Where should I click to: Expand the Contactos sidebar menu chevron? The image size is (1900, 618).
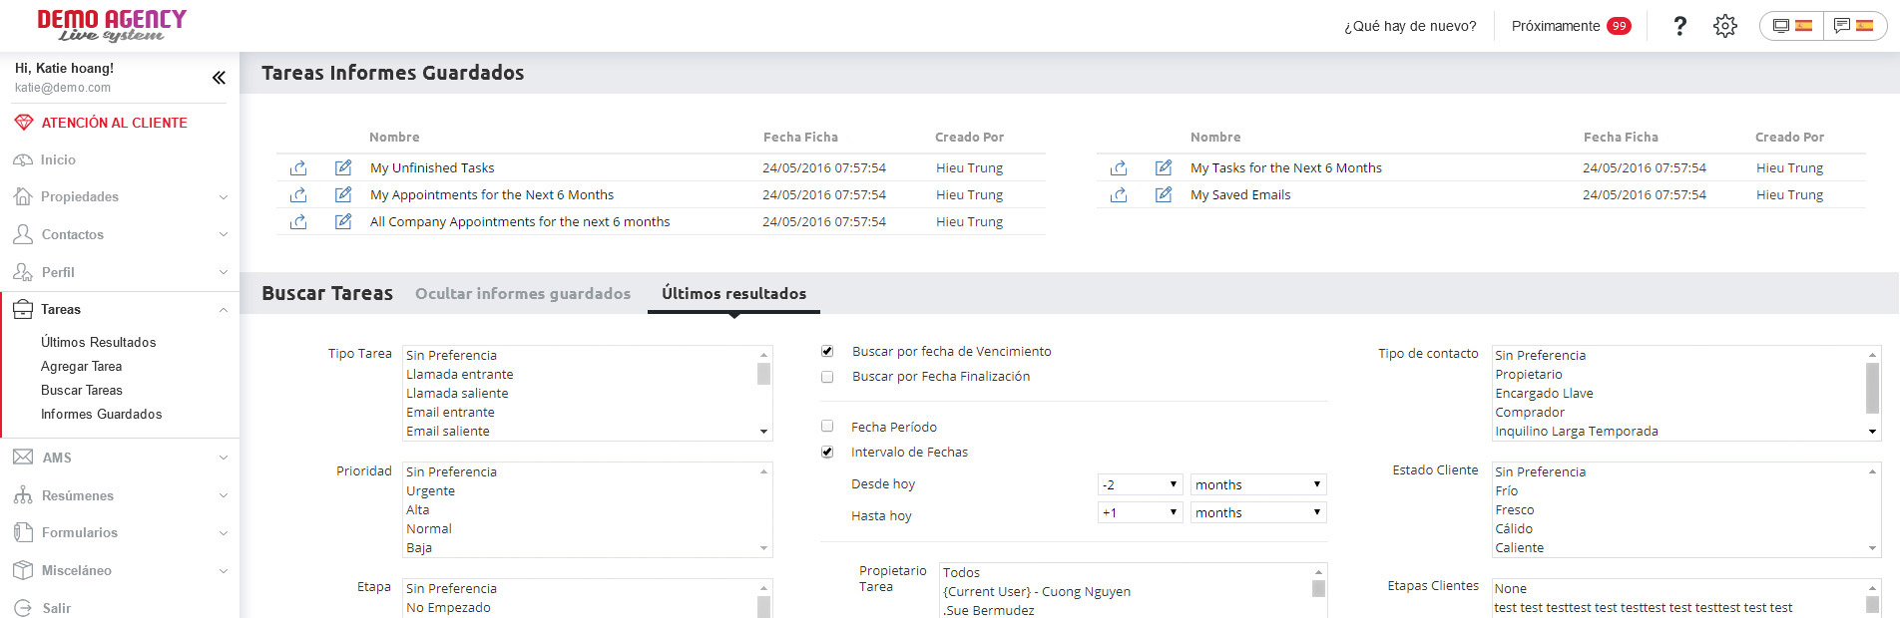[x=224, y=234]
